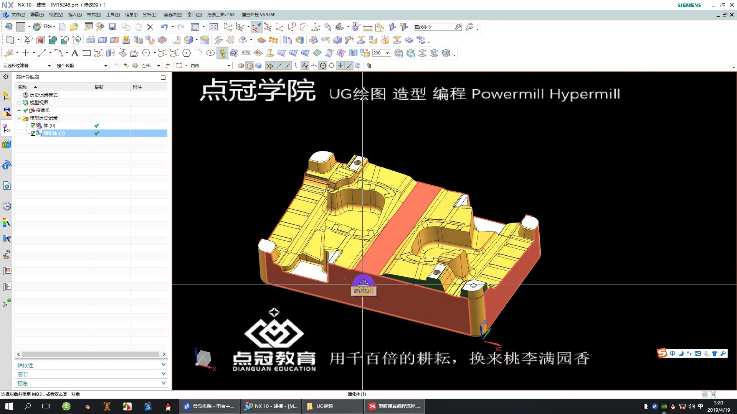Screen dimensions: 737x414
Task: Toggle 摄像机 green checkmark
Action: (x=26, y=110)
